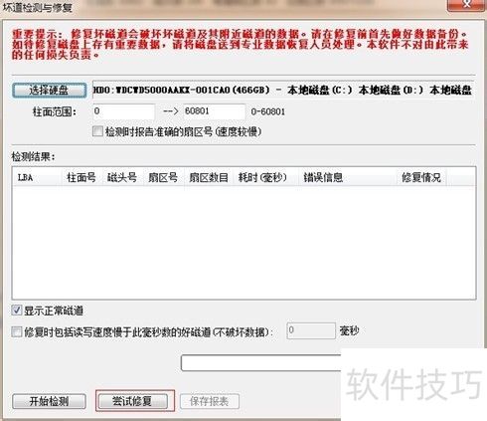Screen dimensions: 487x421
Task: Close the 坏道检测与修复 dialog window
Action: coord(466,5)
